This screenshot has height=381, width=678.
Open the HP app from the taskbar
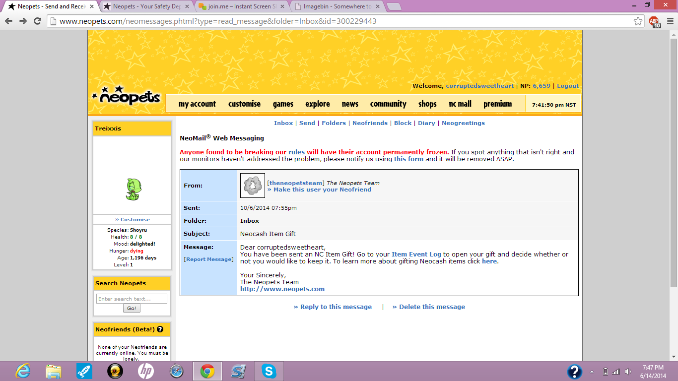point(145,371)
